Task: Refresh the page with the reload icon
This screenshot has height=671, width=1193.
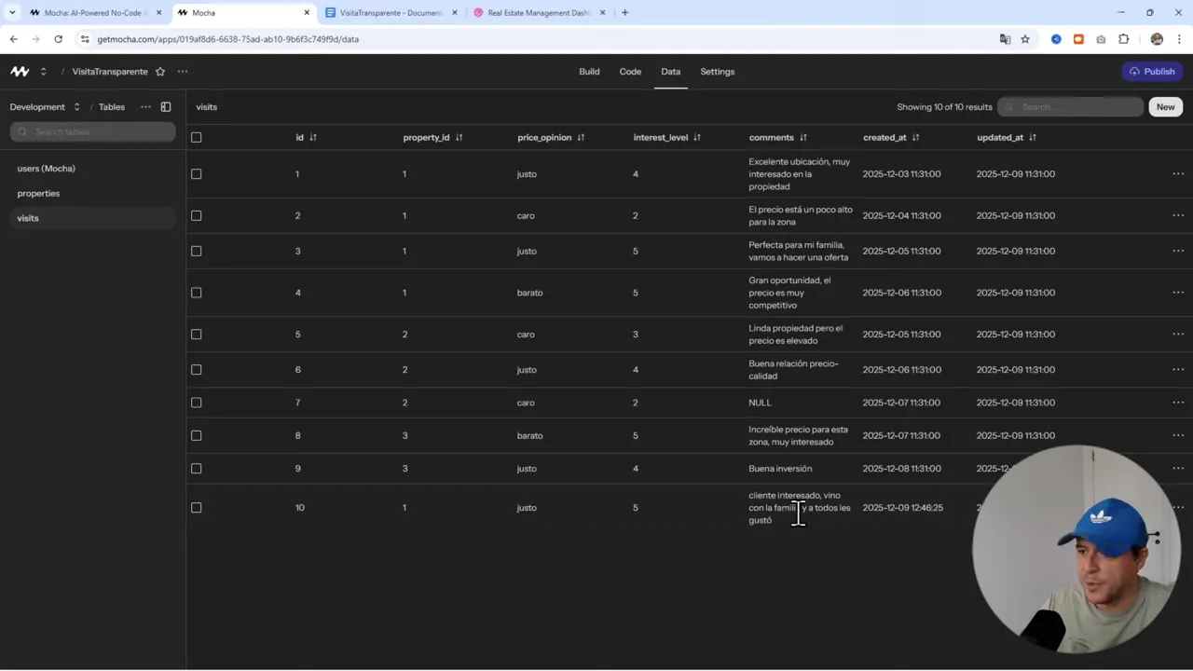Action: pyautogui.click(x=58, y=39)
